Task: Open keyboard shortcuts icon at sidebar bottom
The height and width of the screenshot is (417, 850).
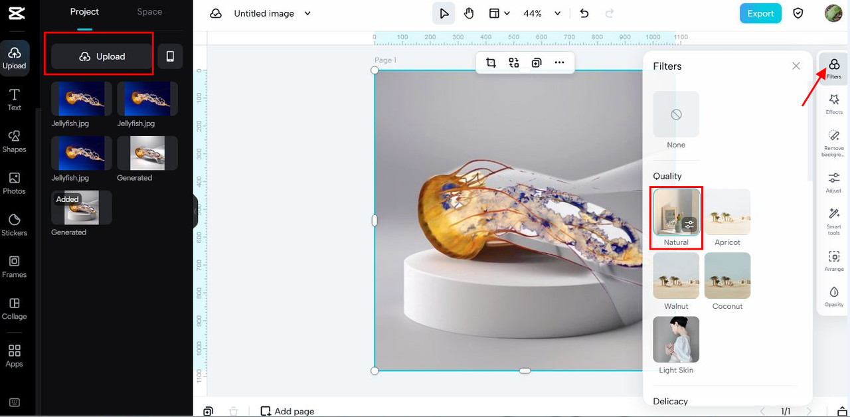Action: [x=15, y=402]
